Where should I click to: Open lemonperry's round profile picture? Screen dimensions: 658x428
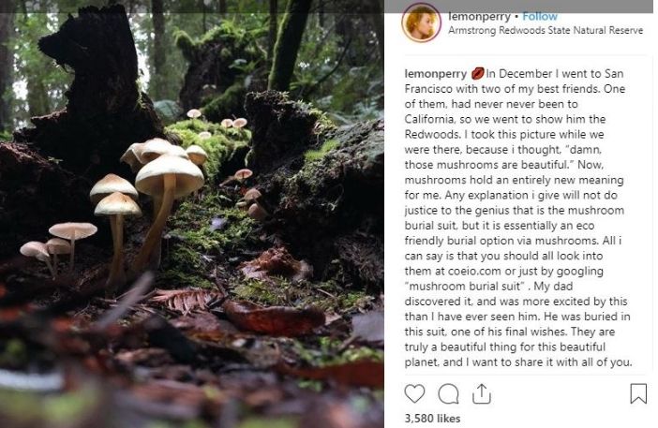pos(420,23)
